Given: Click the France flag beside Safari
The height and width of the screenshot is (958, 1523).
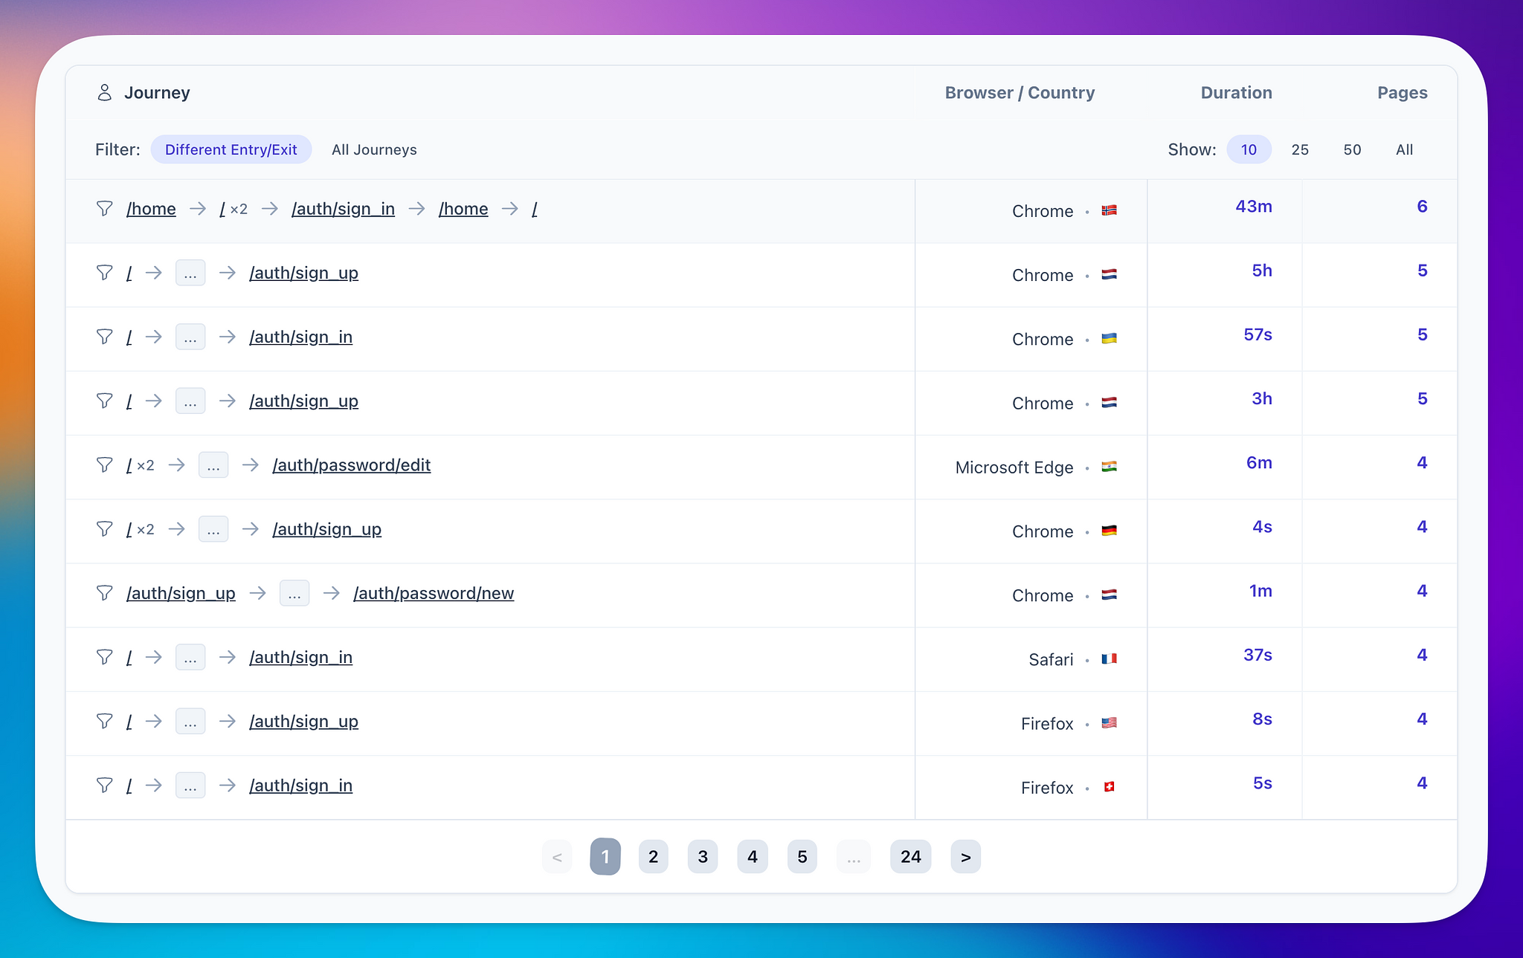Looking at the screenshot, I should [x=1109, y=658].
